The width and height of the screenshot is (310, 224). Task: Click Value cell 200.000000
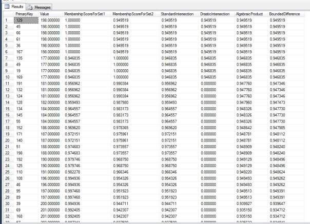tap(50, 203)
